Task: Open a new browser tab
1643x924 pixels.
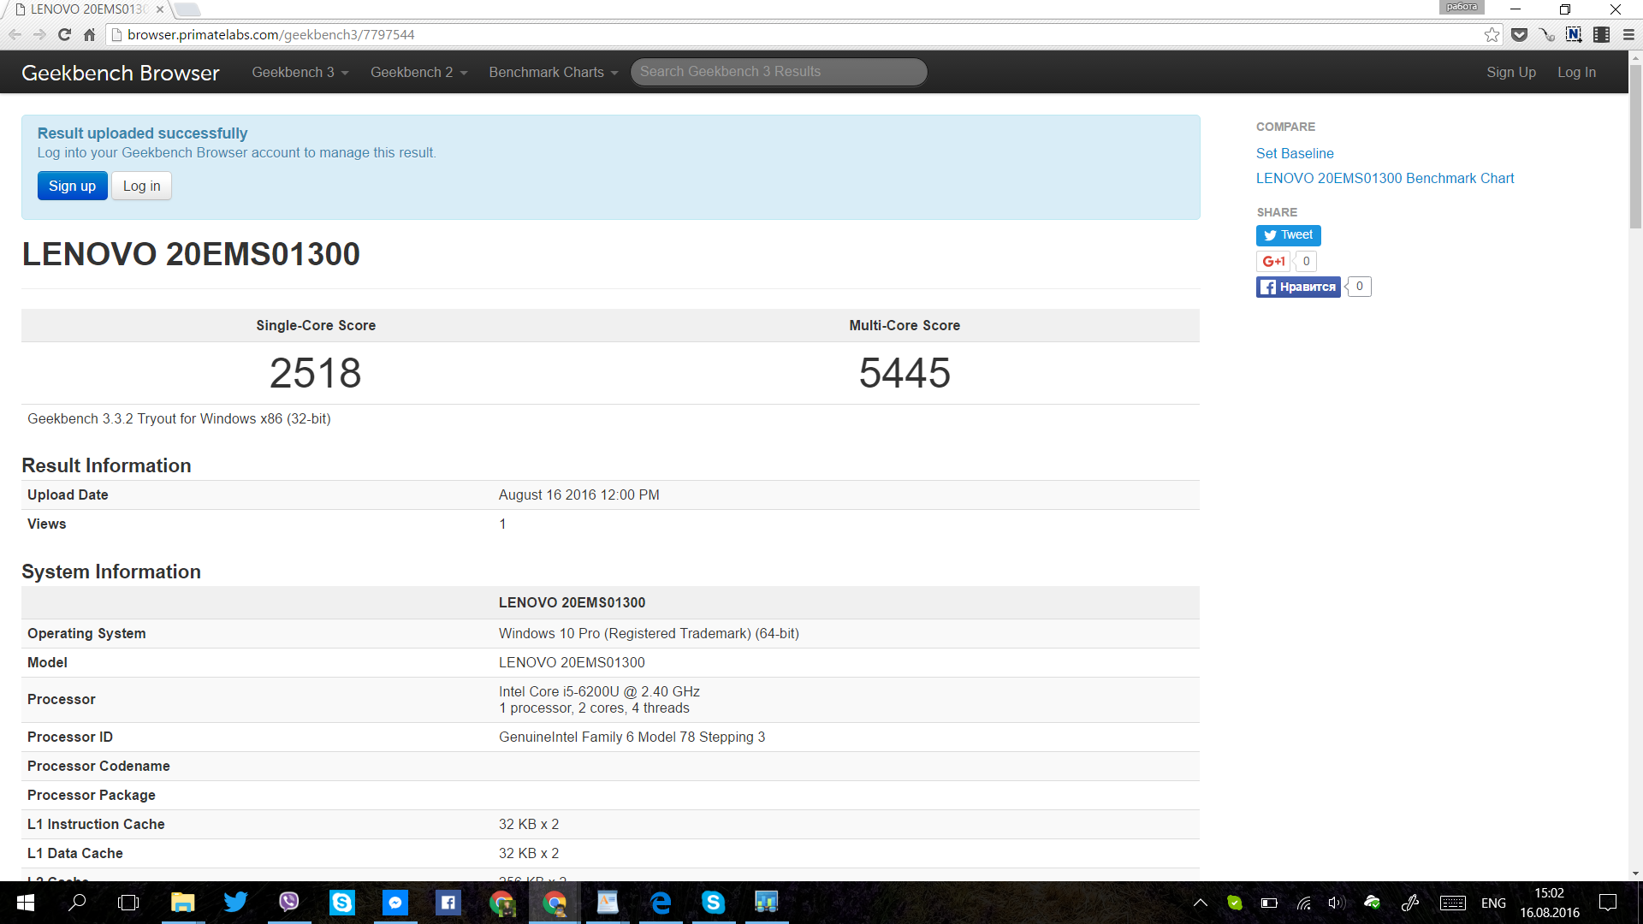Action: 187,9
